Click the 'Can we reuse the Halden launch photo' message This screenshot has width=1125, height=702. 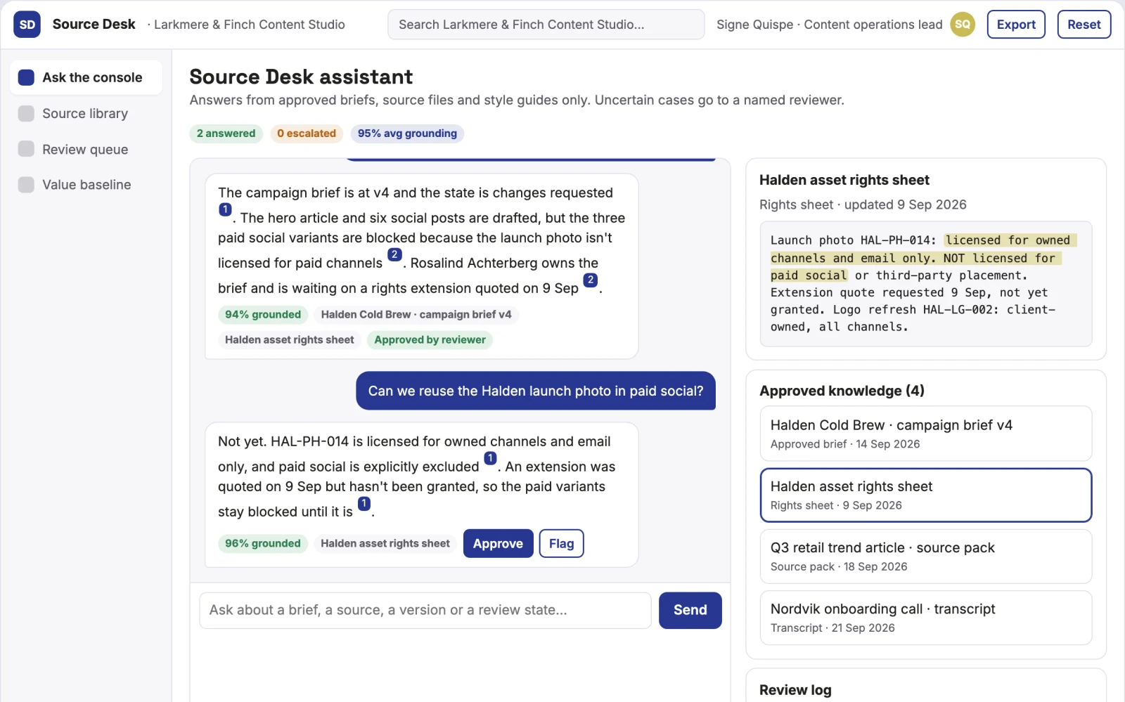click(536, 391)
